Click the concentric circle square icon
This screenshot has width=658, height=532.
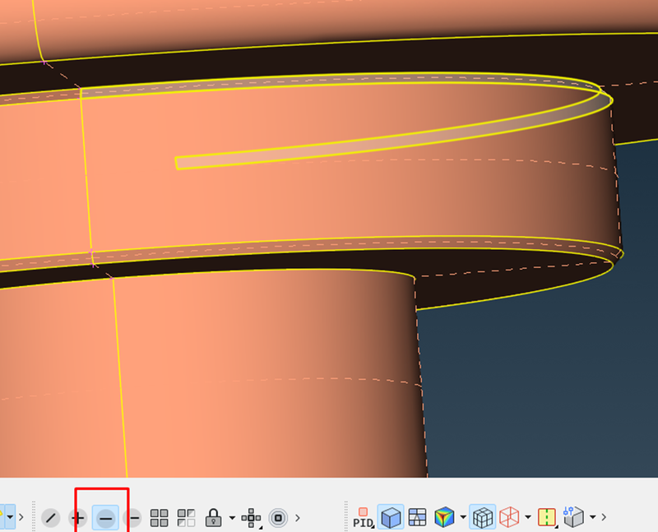278,518
